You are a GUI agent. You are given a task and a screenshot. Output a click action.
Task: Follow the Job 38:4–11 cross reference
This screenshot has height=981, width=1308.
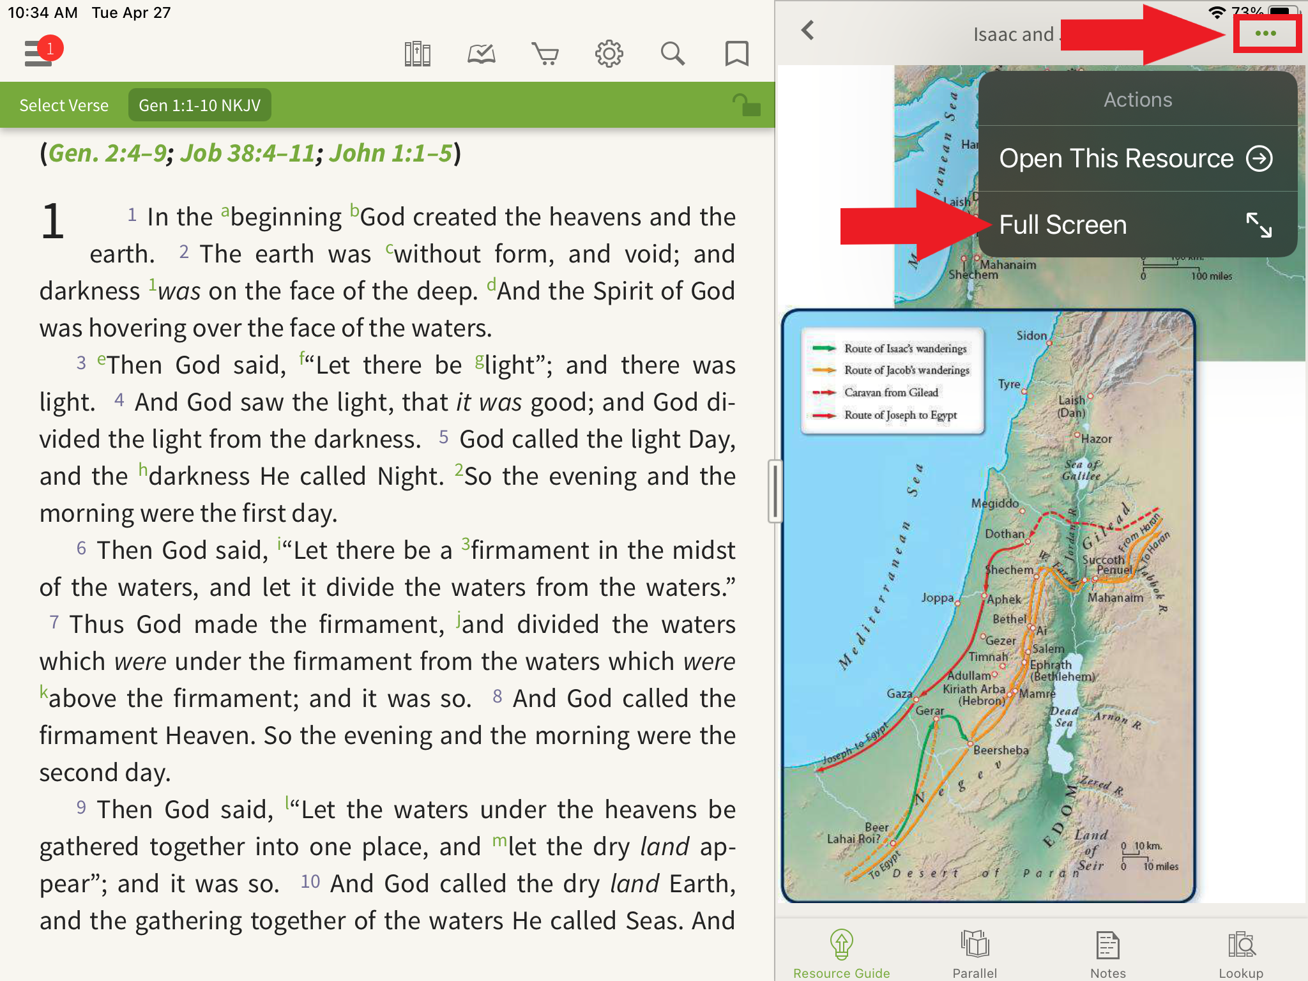[x=247, y=153]
